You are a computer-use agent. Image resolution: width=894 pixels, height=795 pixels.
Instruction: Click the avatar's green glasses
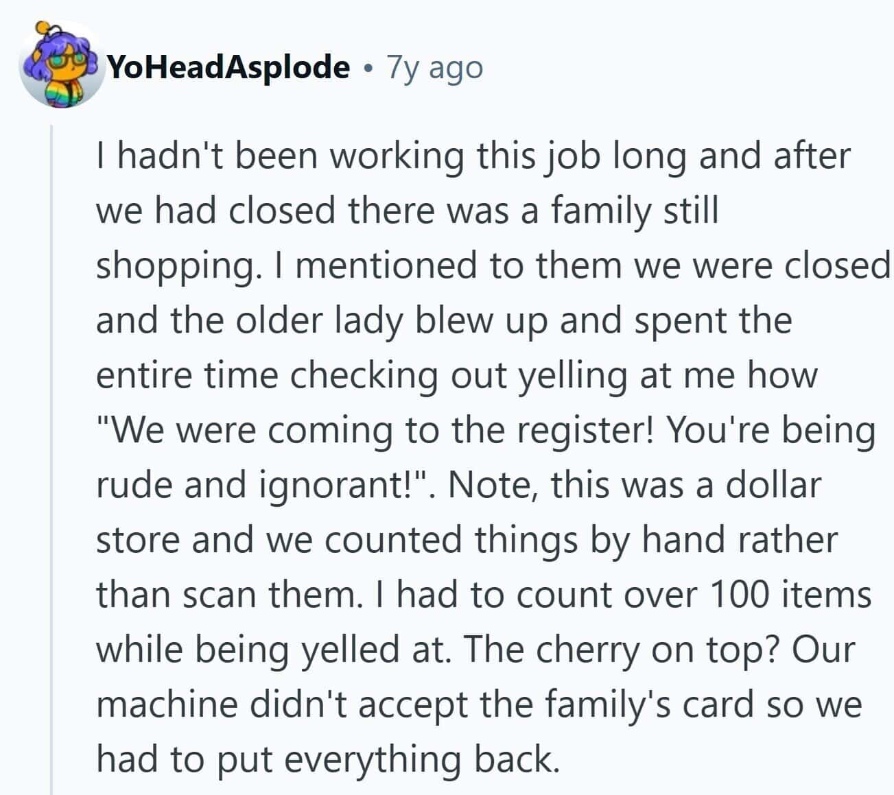62,60
